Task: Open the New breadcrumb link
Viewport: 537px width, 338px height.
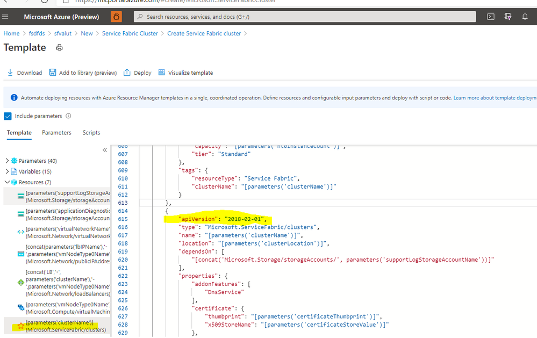Action: pos(87,33)
